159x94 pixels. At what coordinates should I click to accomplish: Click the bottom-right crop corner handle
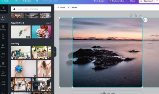tap(142, 87)
